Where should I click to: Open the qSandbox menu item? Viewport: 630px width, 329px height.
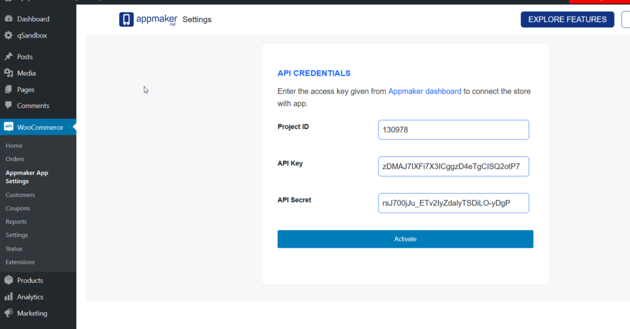click(x=32, y=35)
